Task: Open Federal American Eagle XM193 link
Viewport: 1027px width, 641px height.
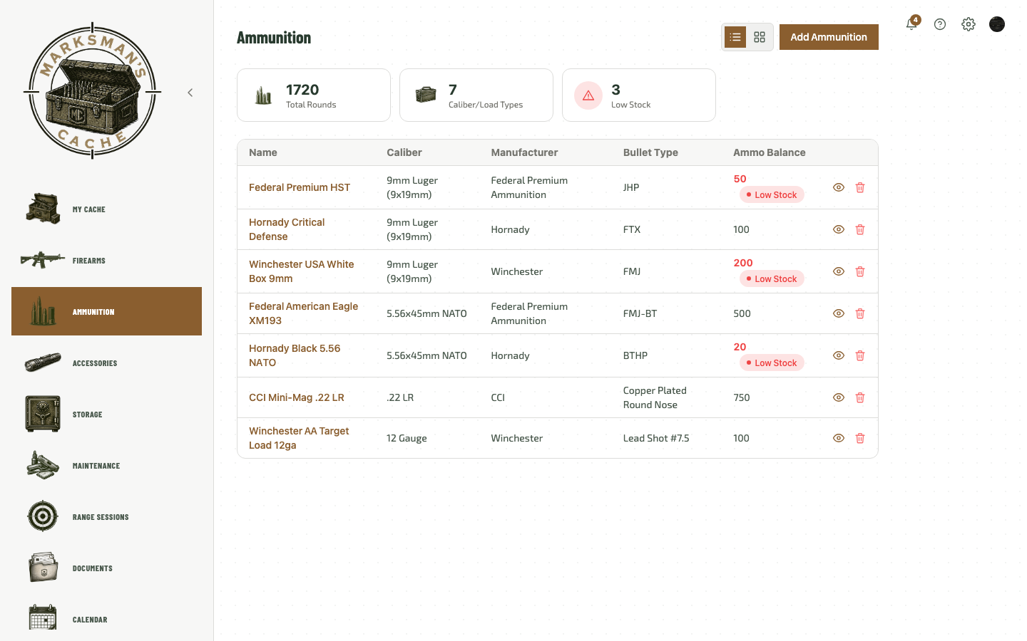Action: [303, 313]
